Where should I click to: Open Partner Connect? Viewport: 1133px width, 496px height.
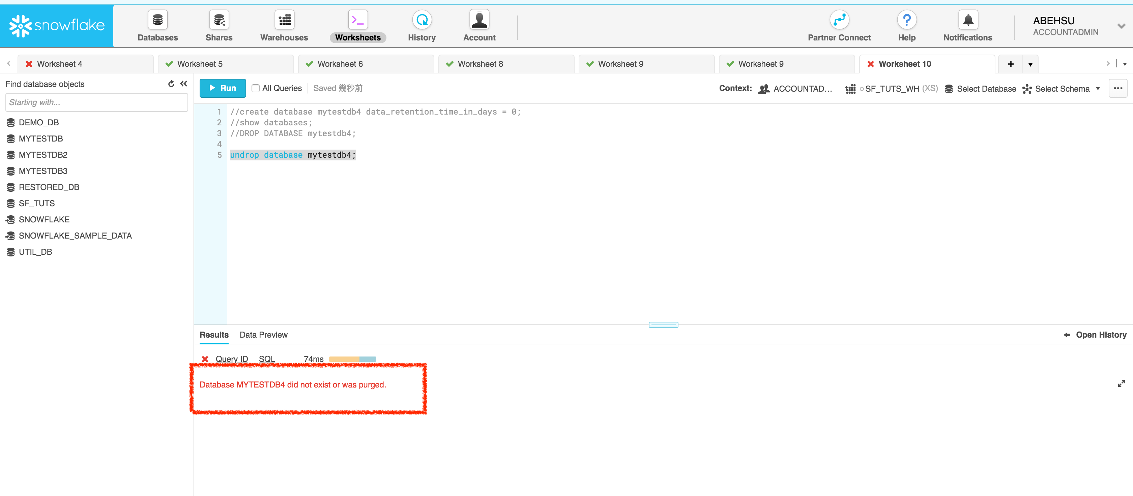point(839,26)
